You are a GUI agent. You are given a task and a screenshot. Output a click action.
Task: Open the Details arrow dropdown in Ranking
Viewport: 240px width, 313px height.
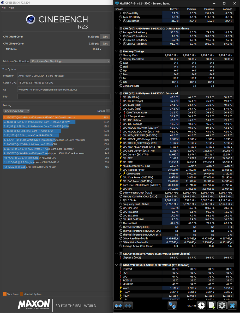108,111
